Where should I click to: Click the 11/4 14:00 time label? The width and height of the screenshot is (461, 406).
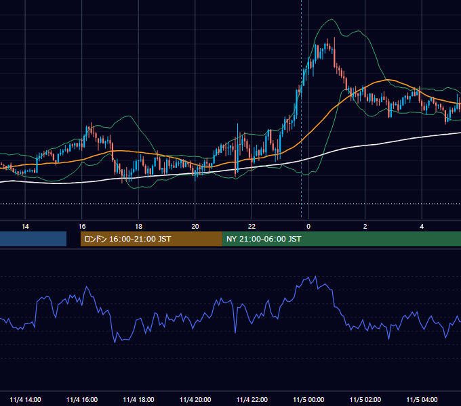[25, 399]
